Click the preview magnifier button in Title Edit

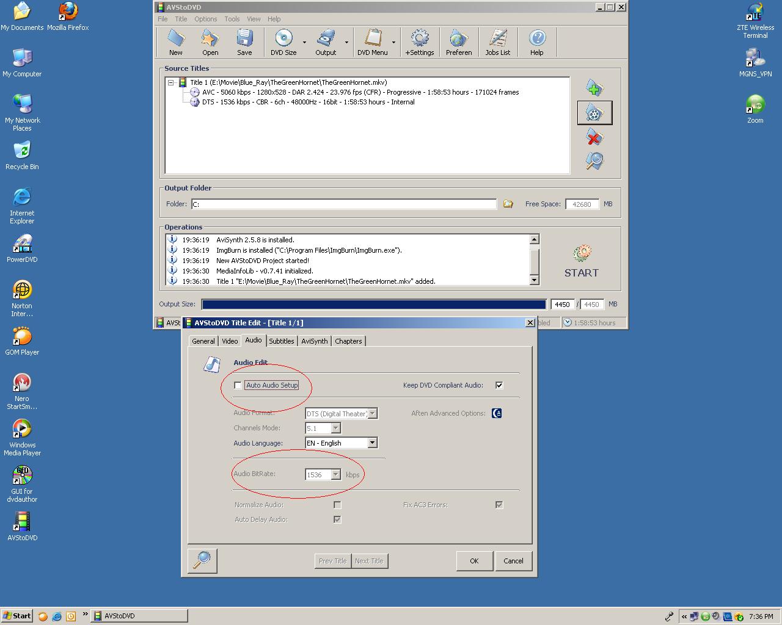click(x=202, y=560)
